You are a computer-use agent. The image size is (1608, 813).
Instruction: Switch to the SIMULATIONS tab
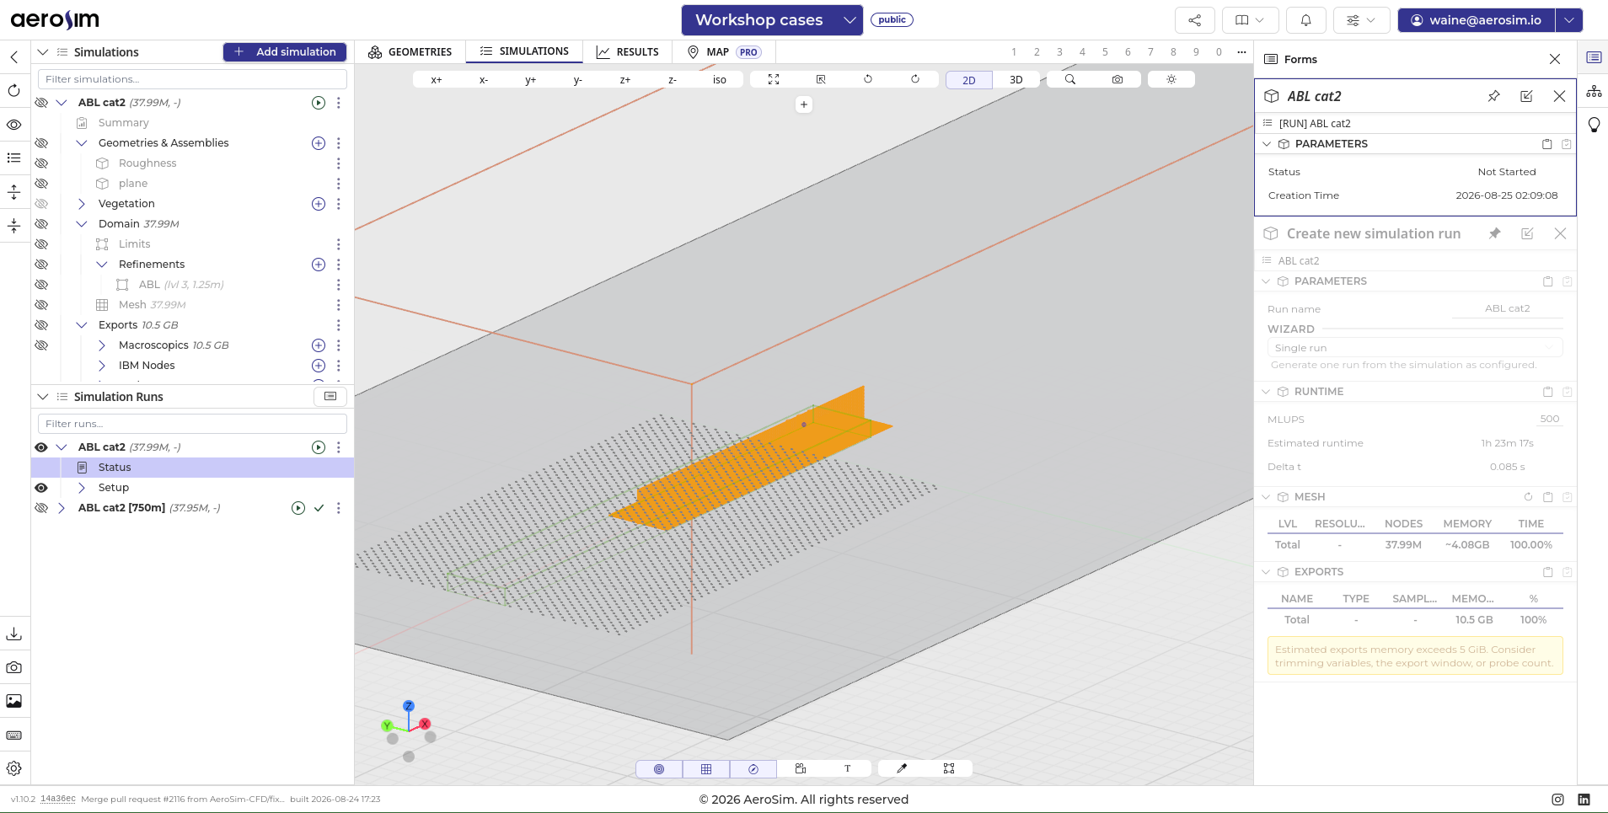(524, 52)
